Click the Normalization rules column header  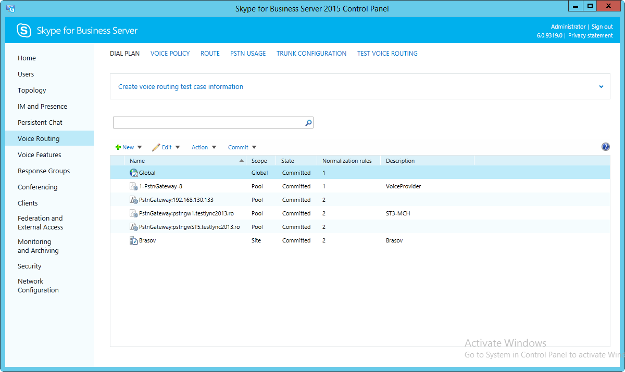349,161
